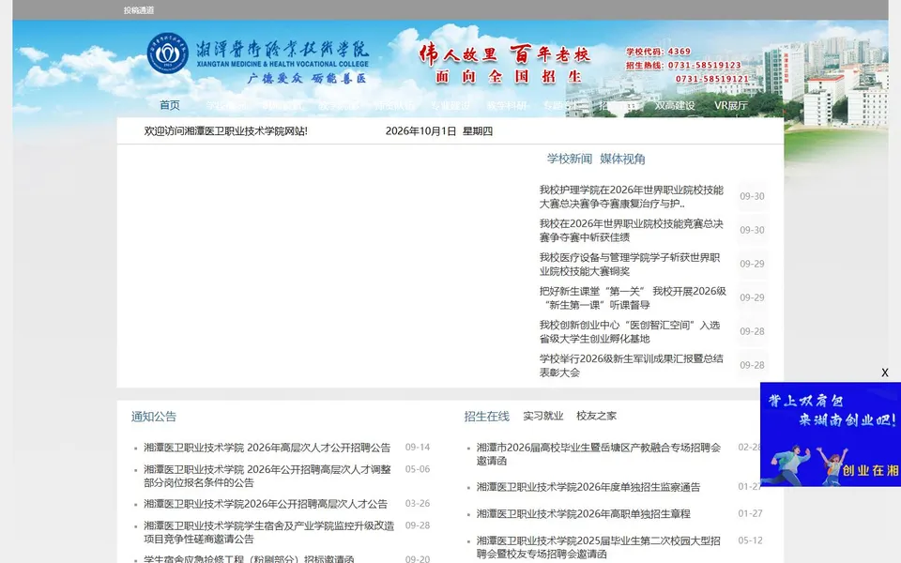Image resolution: width=901 pixels, height=563 pixels.
Task: Open notice 2026年高层次人才公开招聘公告
Action: click(x=267, y=448)
